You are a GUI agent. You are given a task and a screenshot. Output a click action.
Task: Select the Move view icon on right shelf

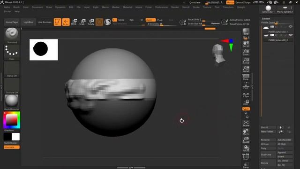click(246, 132)
